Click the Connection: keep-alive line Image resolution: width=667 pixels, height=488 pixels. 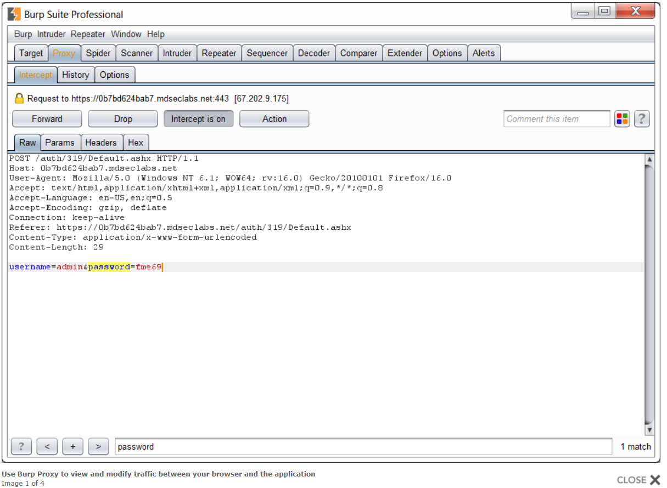click(x=67, y=218)
